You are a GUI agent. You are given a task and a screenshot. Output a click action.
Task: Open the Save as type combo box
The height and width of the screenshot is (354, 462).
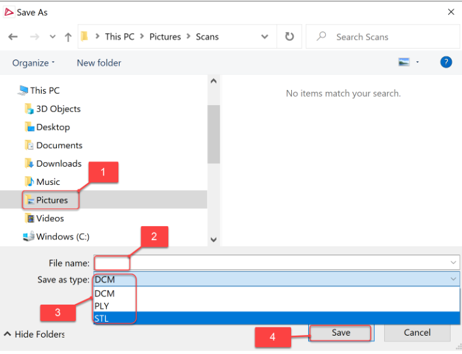pos(277,279)
